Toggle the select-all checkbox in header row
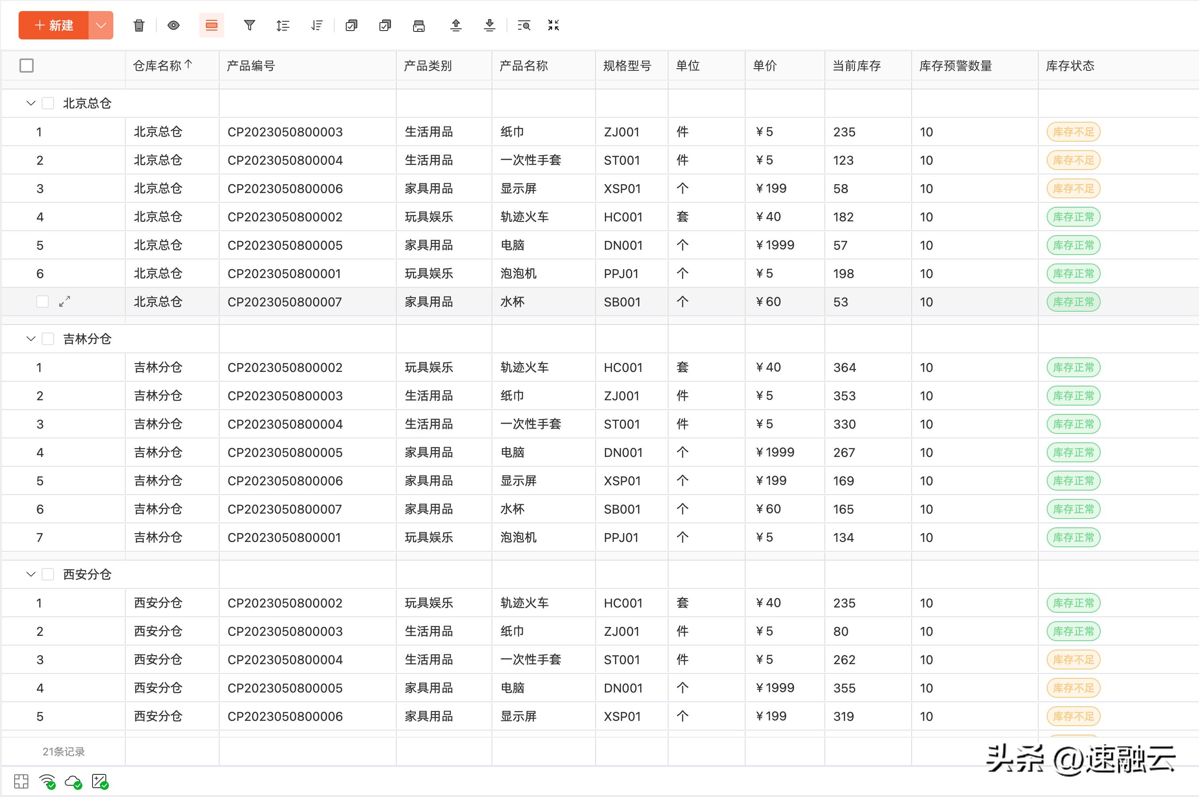1199x797 pixels. coord(26,65)
